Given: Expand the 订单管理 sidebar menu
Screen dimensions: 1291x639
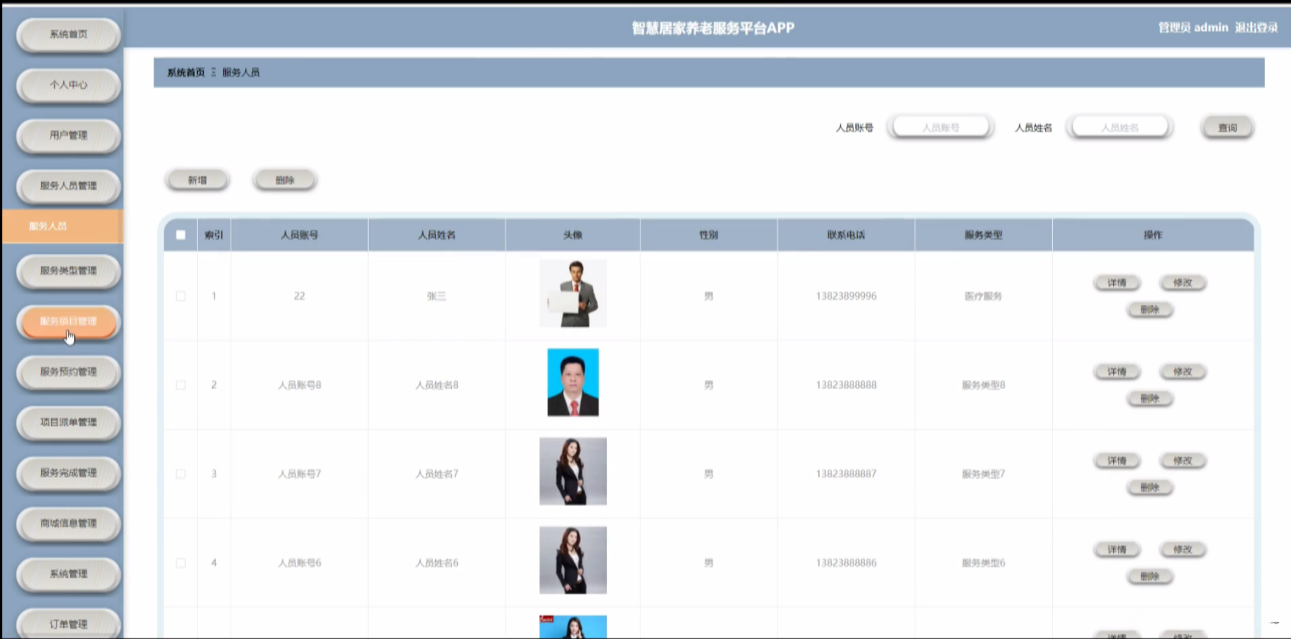Looking at the screenshot, I should pos(69,624).
